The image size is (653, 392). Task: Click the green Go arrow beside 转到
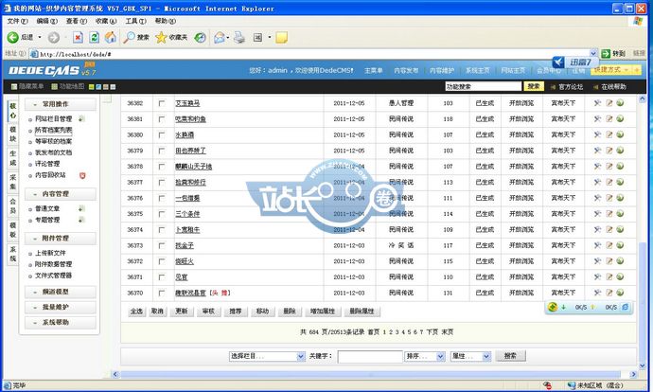pyautogui.click(x=606, y=53)
